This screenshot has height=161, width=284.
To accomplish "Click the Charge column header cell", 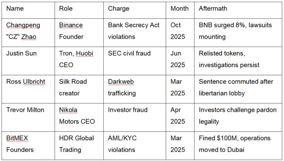I will (x=118, y=9).
